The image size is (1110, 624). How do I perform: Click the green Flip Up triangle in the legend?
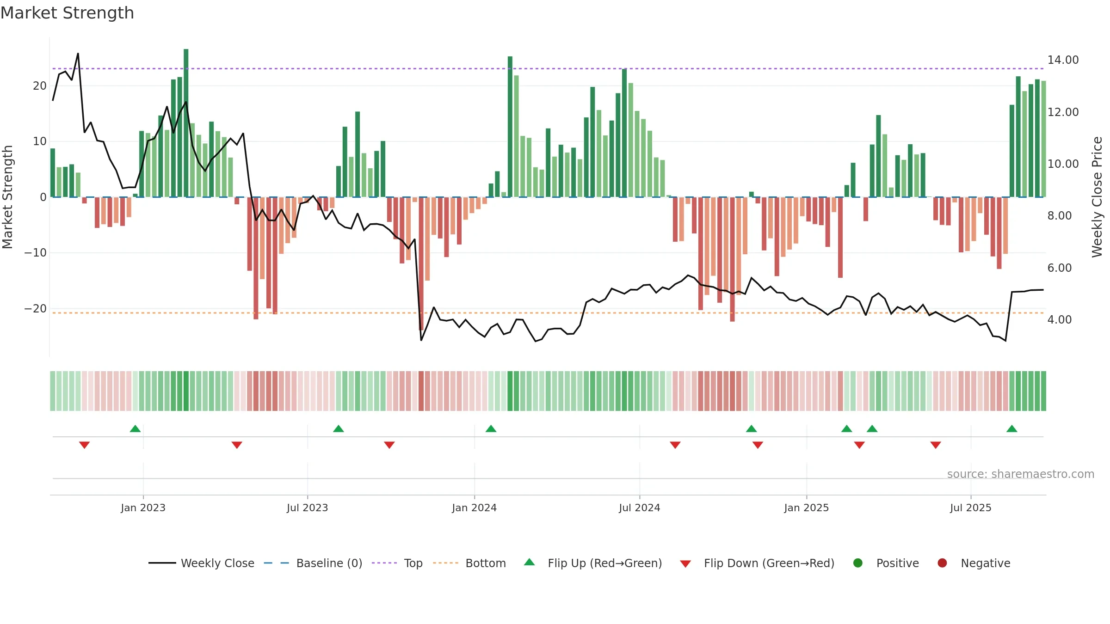coord(530,562)
